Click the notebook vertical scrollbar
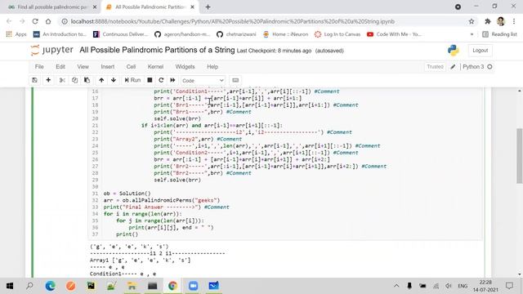 520,156
